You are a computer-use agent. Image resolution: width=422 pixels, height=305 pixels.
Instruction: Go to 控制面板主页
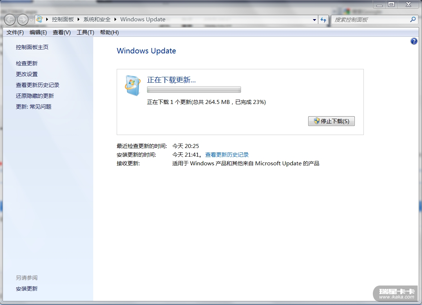pyautogui.click(x=32, y=47)
